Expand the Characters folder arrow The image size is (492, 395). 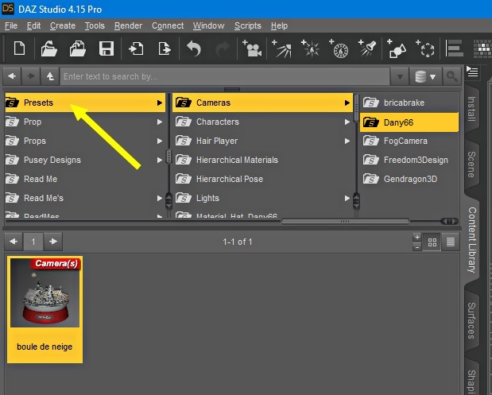pyautogui.click(x=347, y=122)
